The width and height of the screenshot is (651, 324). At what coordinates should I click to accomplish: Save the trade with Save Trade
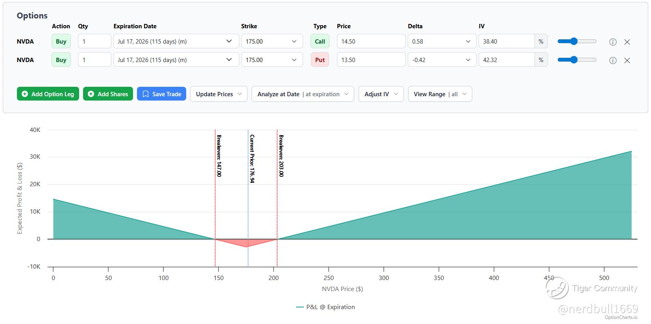tap(161, 94)
